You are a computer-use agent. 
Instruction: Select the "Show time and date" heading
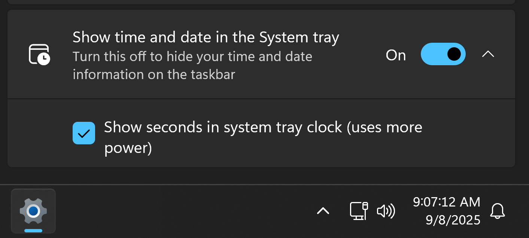click(206, 37)
